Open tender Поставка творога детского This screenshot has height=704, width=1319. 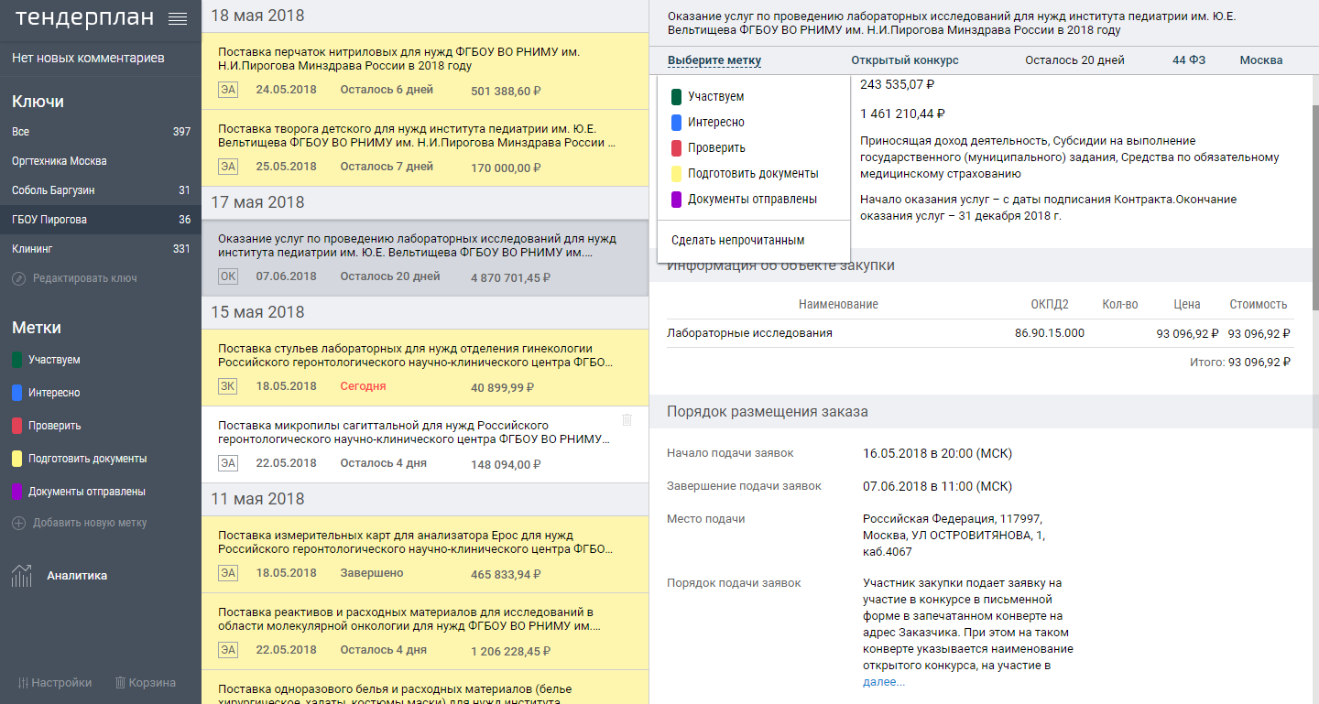click(425, 148)
